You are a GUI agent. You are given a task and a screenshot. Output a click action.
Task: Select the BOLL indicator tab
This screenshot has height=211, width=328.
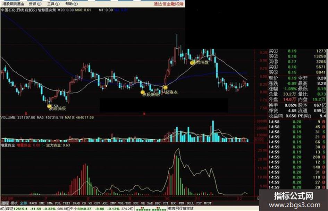tap(190, 203)
